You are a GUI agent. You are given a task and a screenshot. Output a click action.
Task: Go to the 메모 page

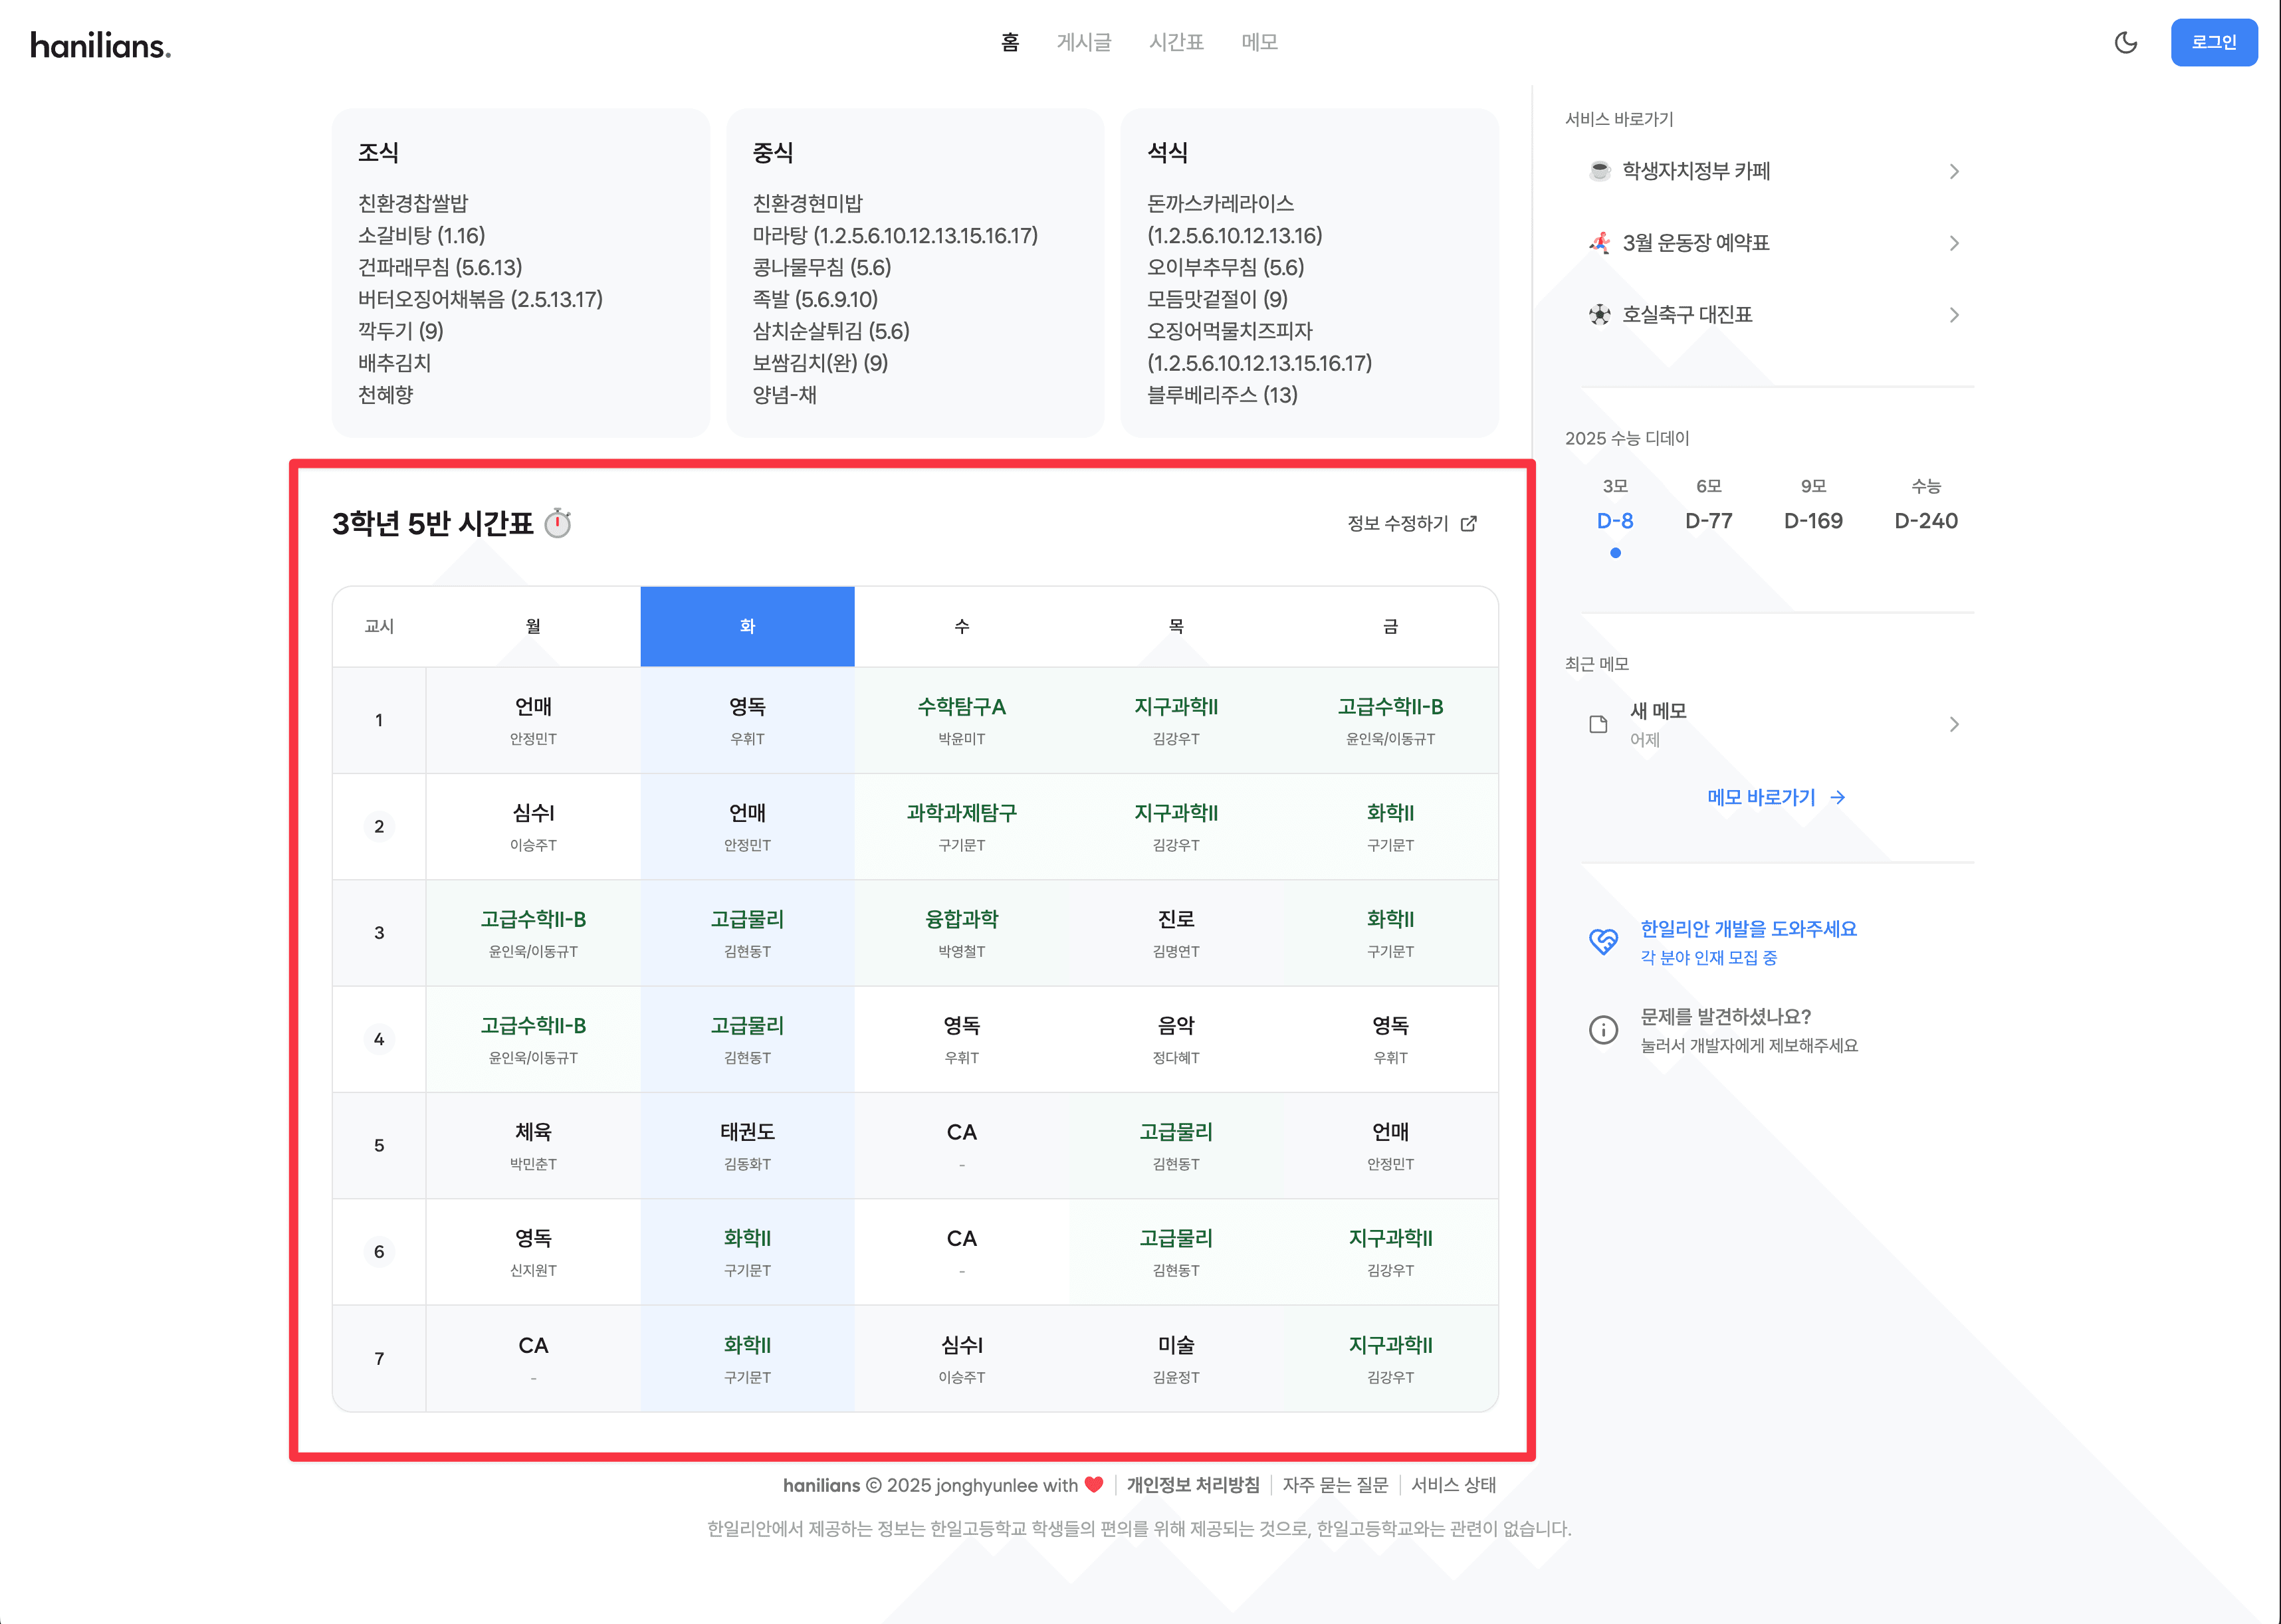tap(1259, 42)
